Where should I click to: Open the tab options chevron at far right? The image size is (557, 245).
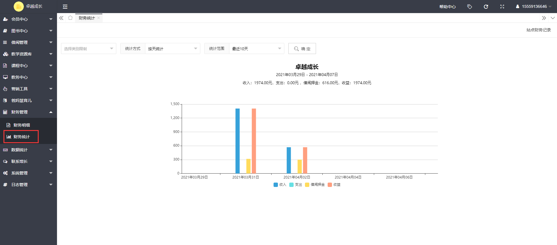553,18
